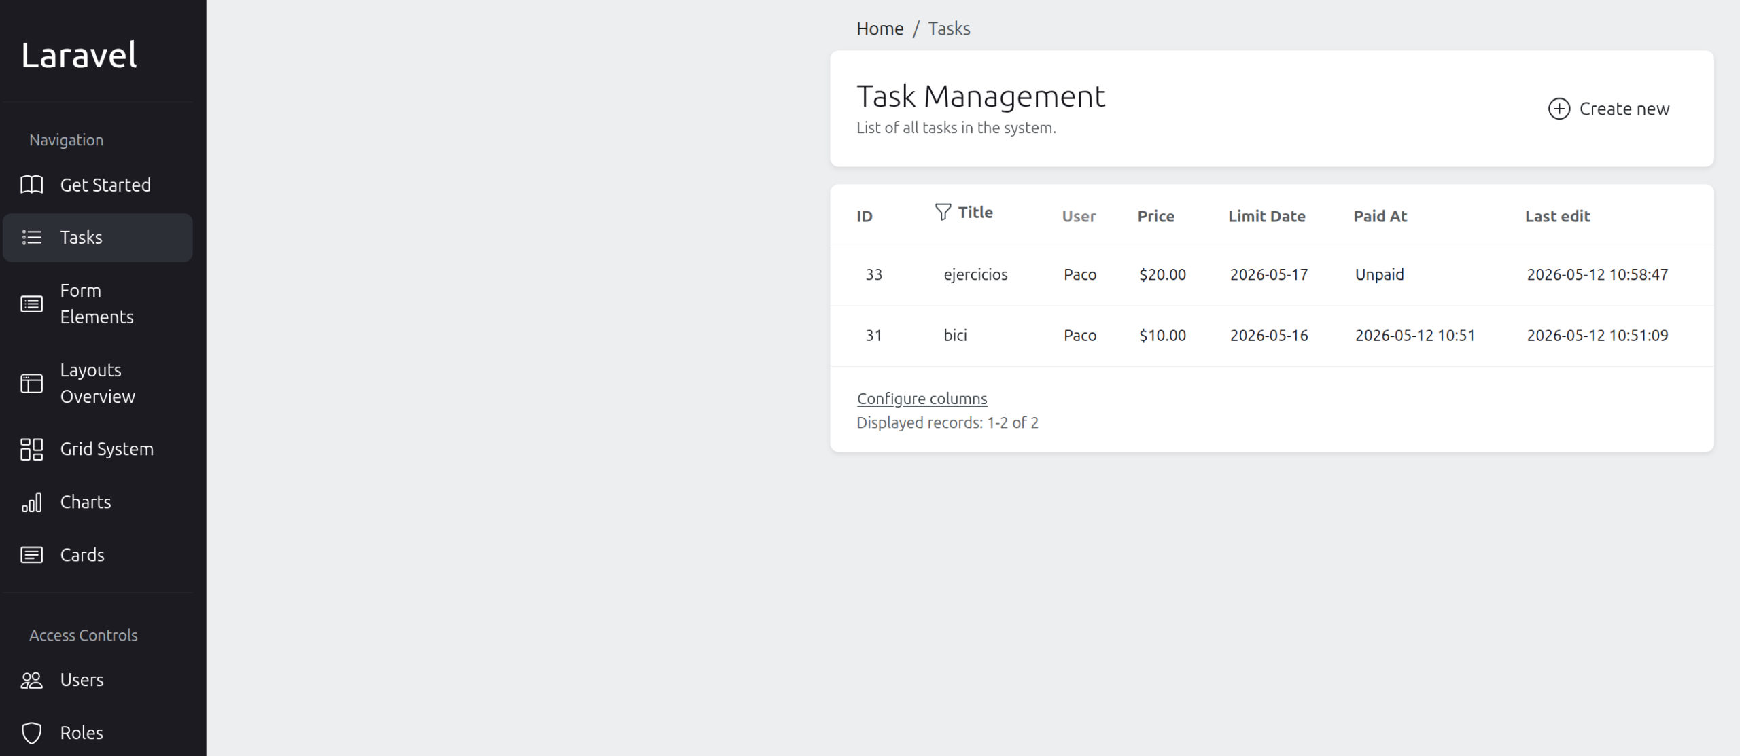1740x756 pixels.
Task: Open the Title column filter funnel
Action: (943, 212)
